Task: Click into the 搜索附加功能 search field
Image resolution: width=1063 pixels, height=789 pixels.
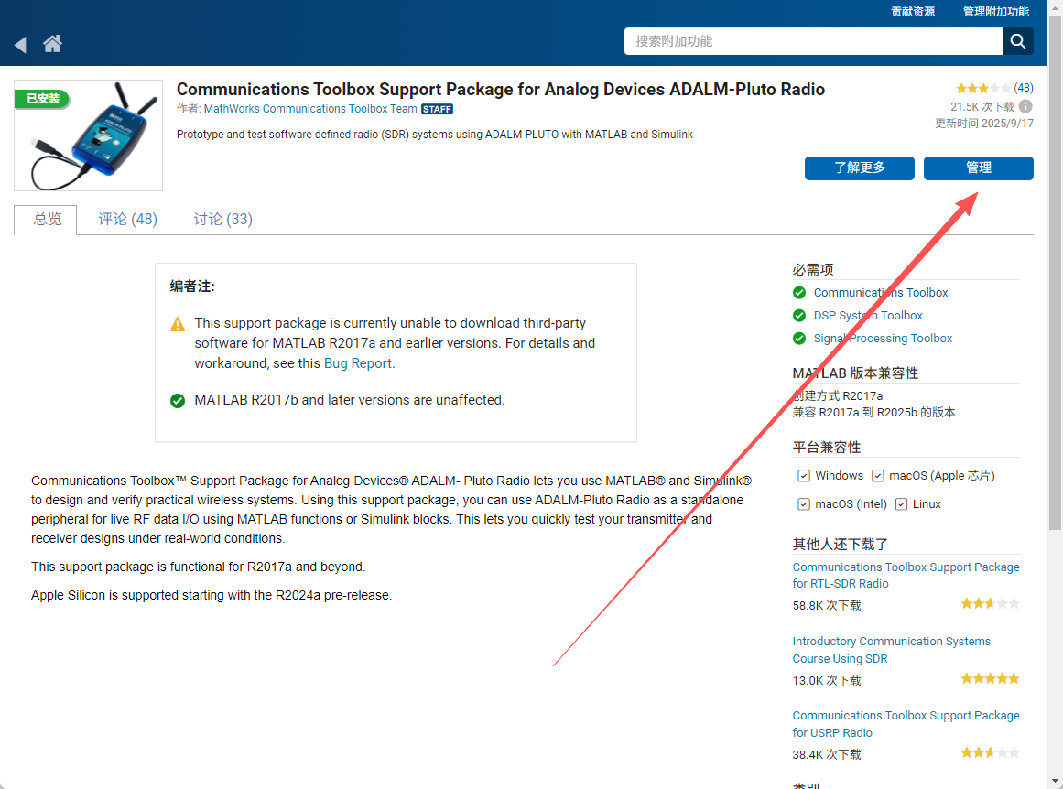Action: (x=813, y=41)
